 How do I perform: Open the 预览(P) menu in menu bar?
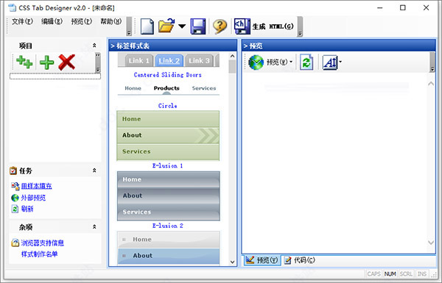pos(82,21)
